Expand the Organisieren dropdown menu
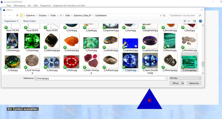This screenshot has width=222, height=119. click(x=11, y=21)
